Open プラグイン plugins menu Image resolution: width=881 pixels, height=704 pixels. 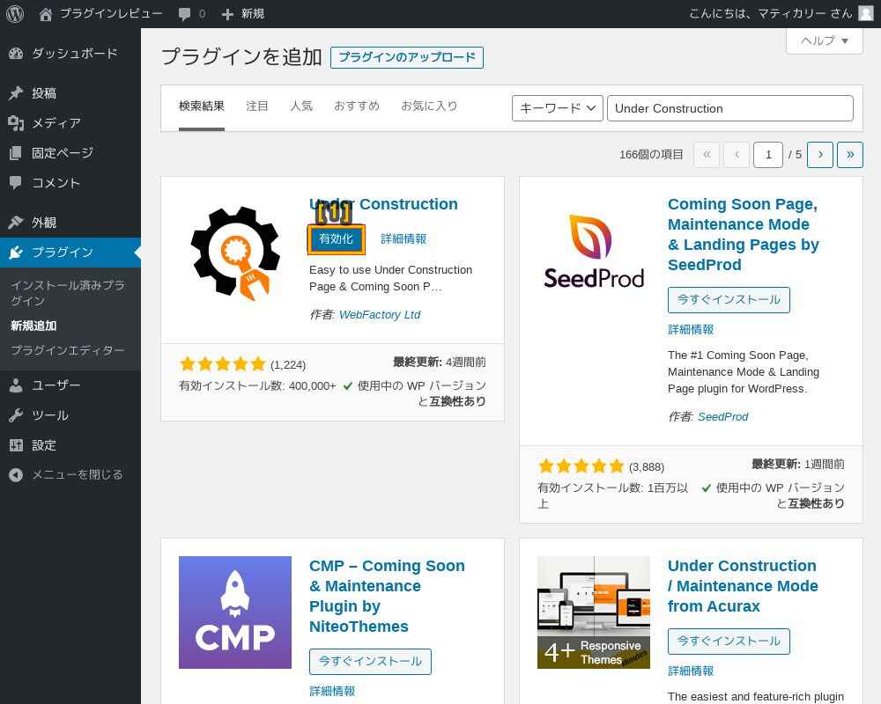pyautogui.click(x=70, y=252)
